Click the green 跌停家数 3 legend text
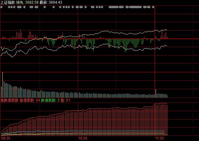199x141 pixels. click(50, 100)
